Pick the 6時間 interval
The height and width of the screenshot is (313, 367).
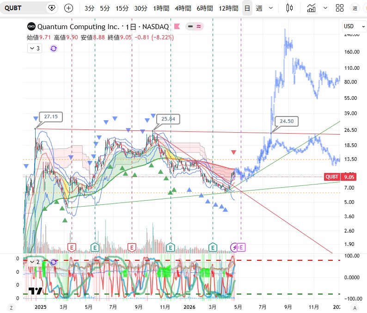click(x=205, y=8)
